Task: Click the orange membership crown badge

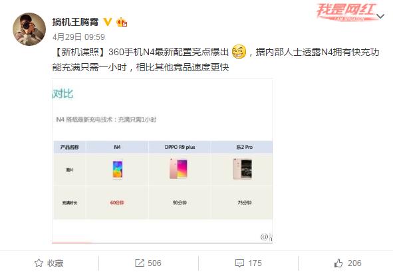Action: point(122,22)
